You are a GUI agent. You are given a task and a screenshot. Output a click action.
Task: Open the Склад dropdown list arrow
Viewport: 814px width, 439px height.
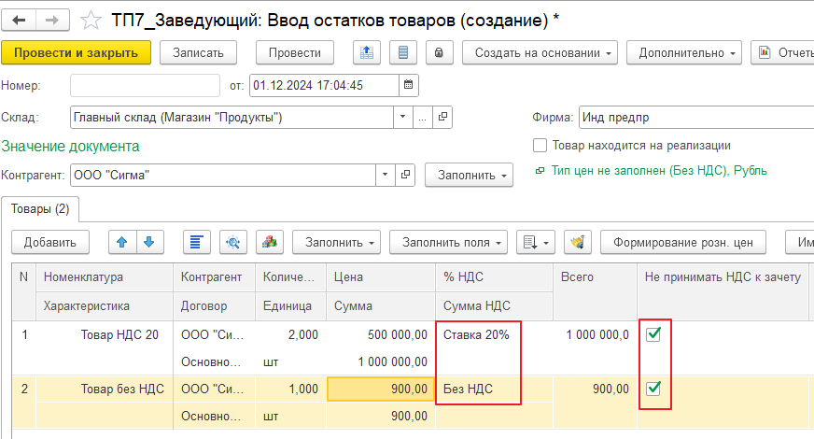pos(402,118)
